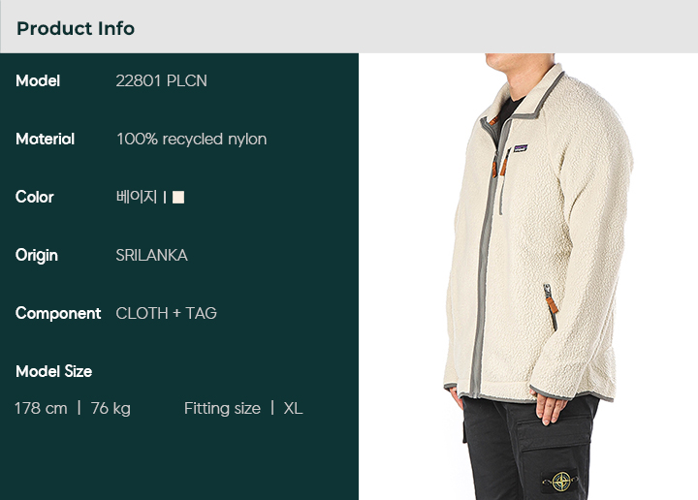Click the 100% recycled nylon text

[191, 140]
